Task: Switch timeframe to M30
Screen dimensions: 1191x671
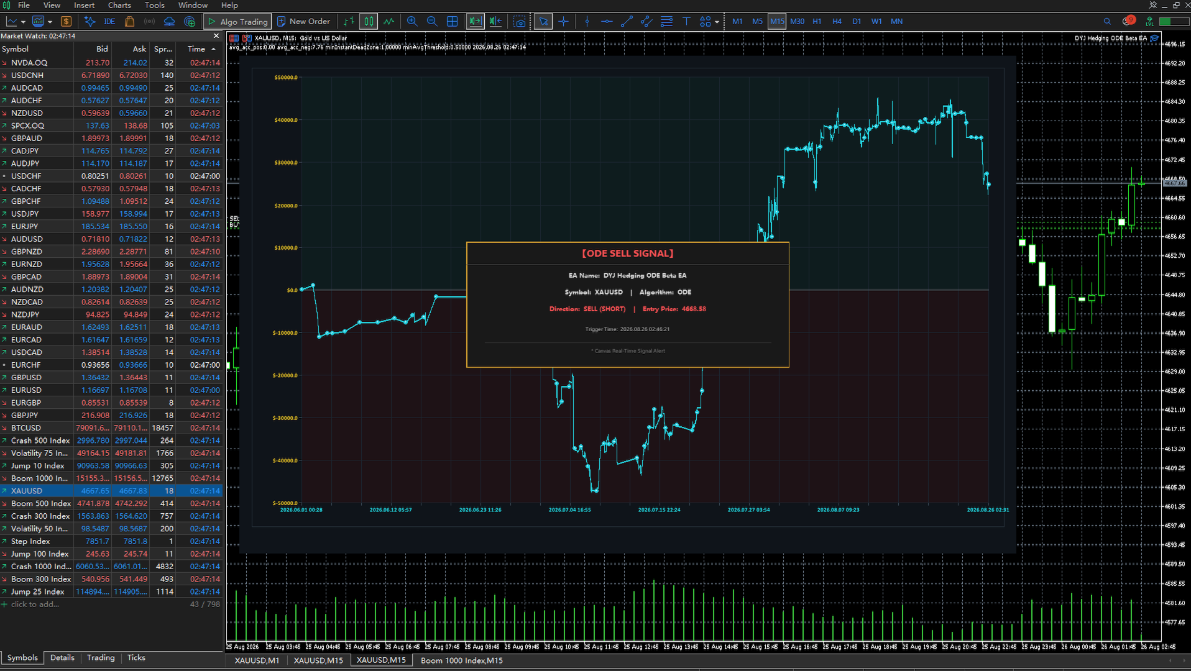Action: (797, 21)
